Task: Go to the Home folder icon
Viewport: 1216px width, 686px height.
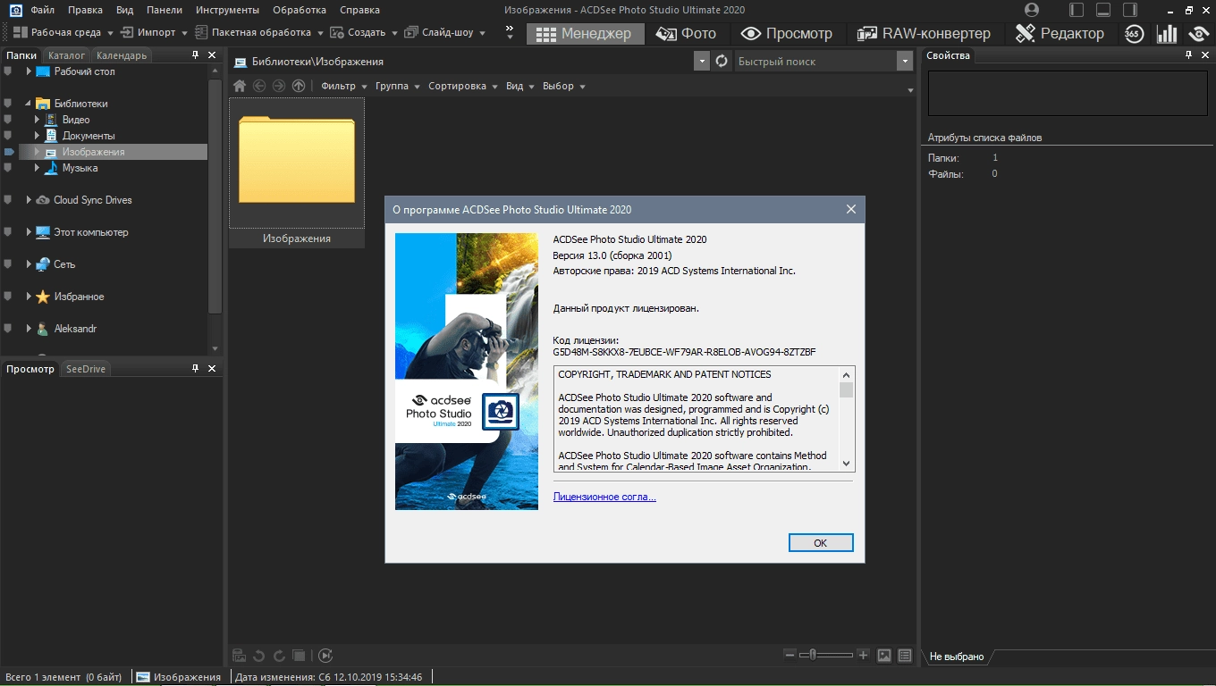Action: (x=240, y=86)
